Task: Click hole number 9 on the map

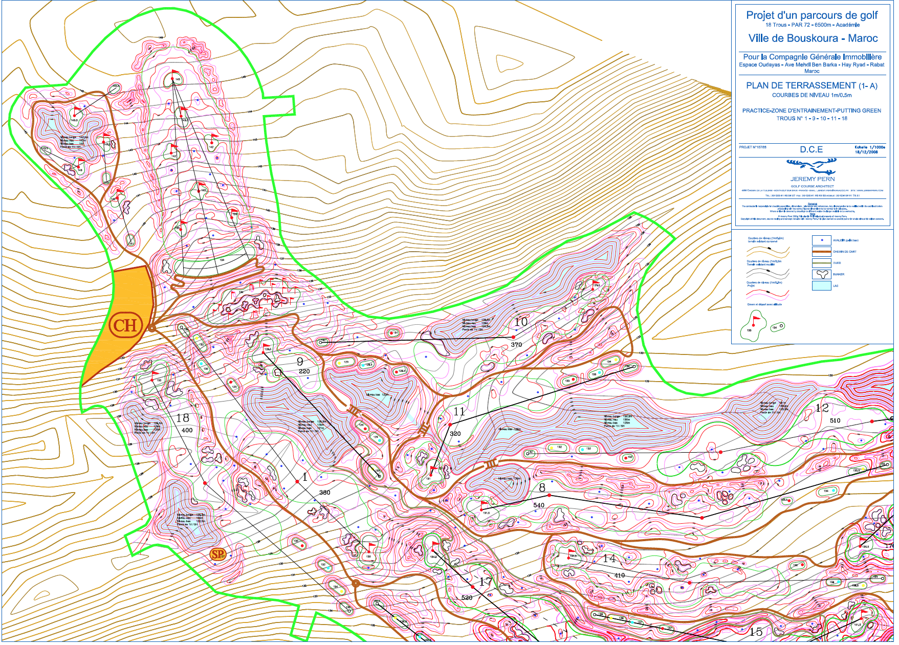Action: (x=300, y=362)
